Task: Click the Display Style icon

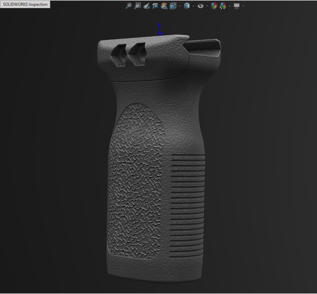Action: (x=187, y=6)
